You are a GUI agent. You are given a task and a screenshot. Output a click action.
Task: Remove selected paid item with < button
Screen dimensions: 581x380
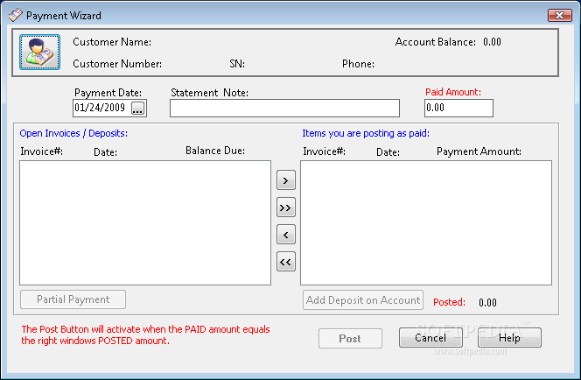(x=285, y=235)
